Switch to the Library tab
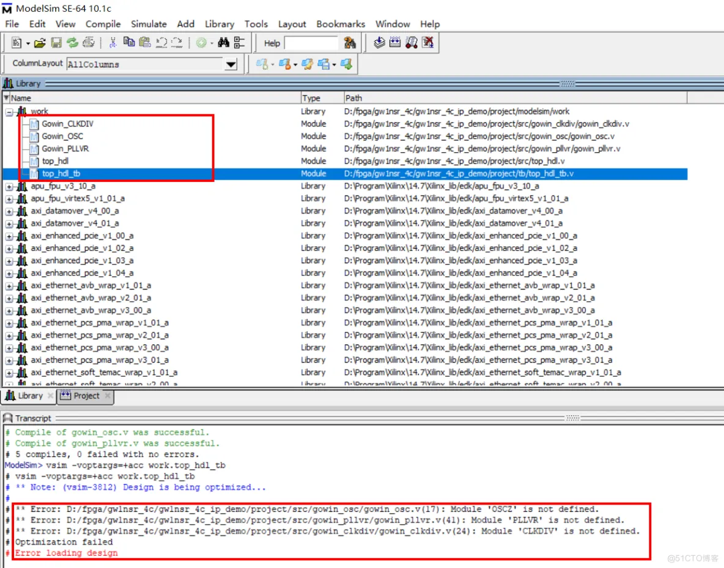 coord(30,396)
